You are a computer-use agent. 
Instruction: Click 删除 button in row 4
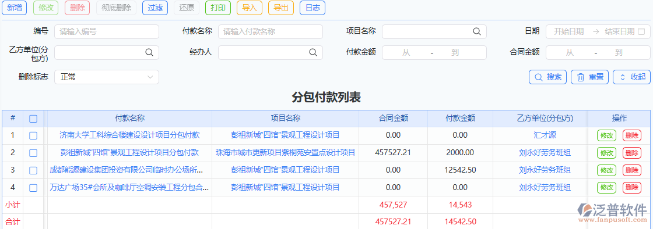(632, 188)
